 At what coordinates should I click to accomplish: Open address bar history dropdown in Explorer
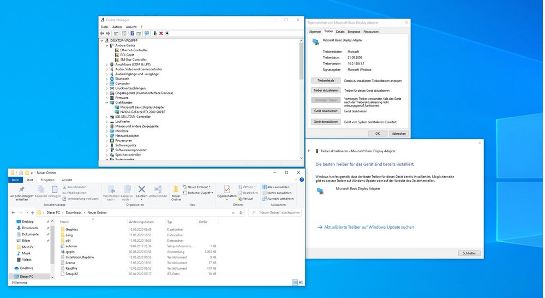tap(233, 212)
